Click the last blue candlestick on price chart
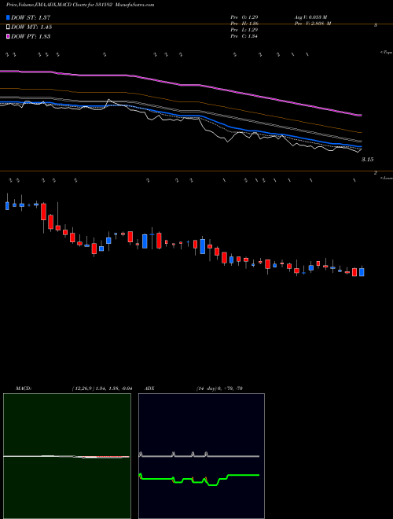 coord(362,272)
